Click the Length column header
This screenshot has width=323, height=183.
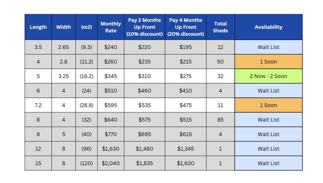[38, 27]
